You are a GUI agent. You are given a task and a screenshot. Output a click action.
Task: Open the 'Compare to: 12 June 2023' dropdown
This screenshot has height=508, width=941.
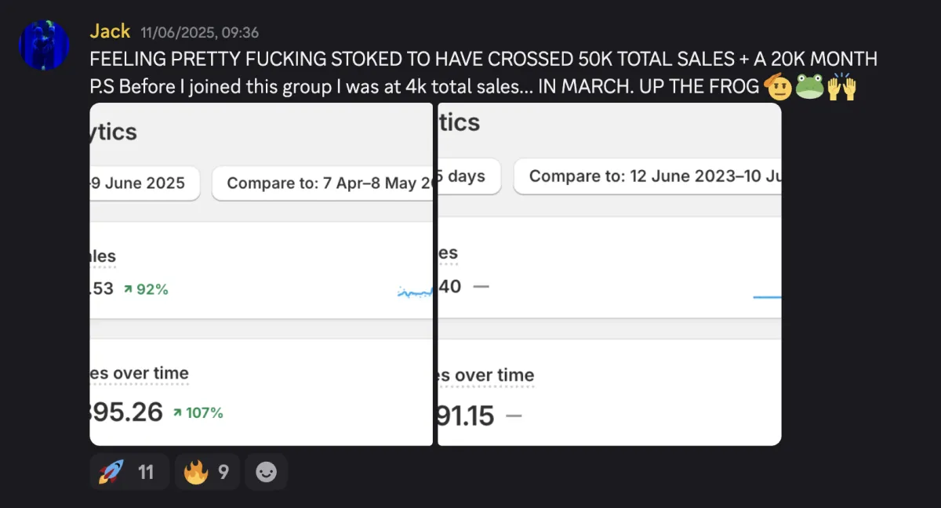(648, 176)
